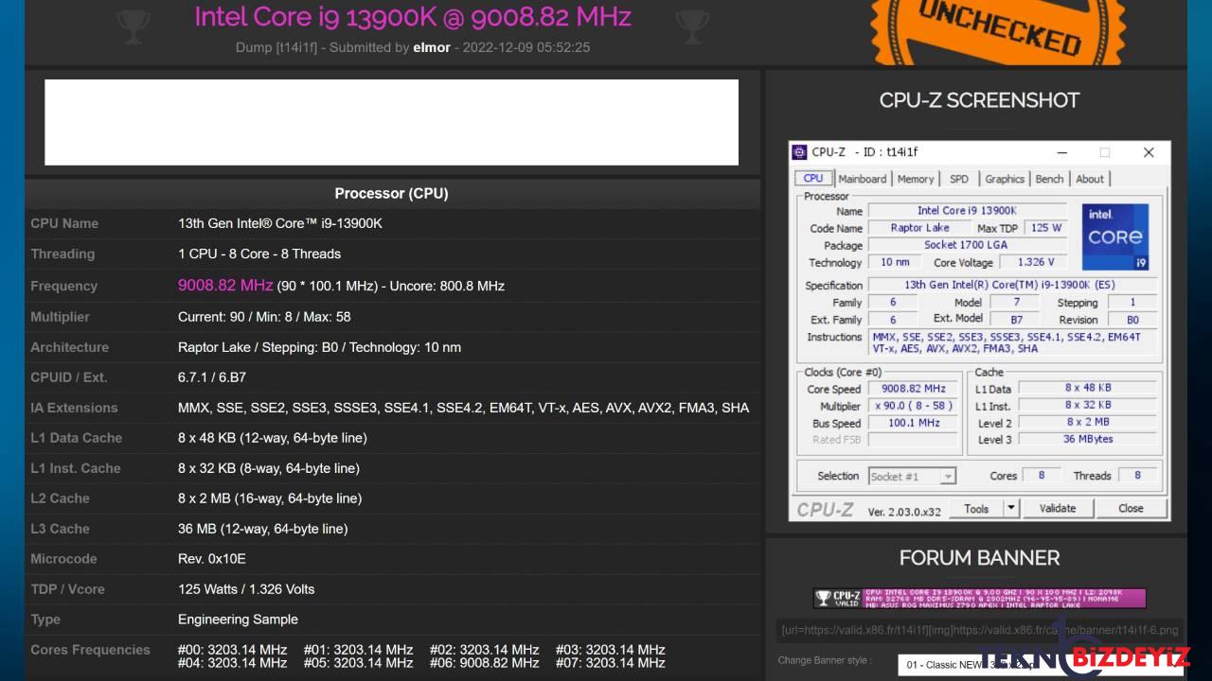Click the Microcode value Rev. 0x10E
The width and height of the screenshot is (1212, 681).
(x=212, y=559)
